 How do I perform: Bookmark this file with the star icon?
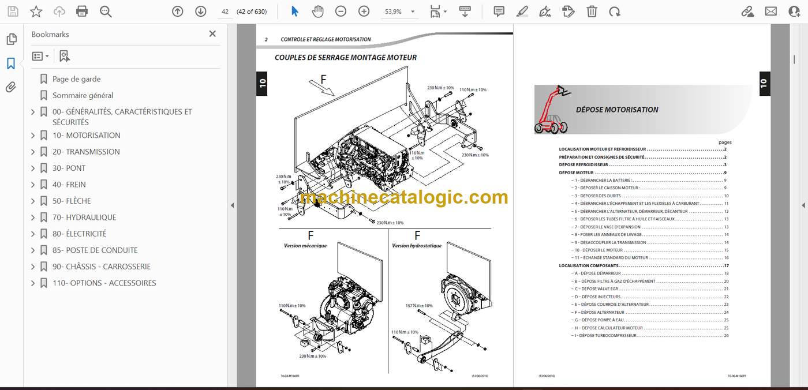[36, 11]
